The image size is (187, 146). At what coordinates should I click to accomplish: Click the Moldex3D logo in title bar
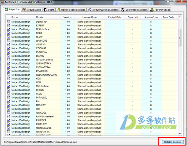click(2, 2)
